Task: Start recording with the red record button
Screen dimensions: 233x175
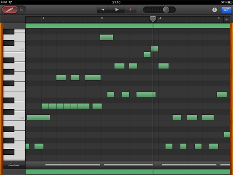Action: (x=130, y=10)
